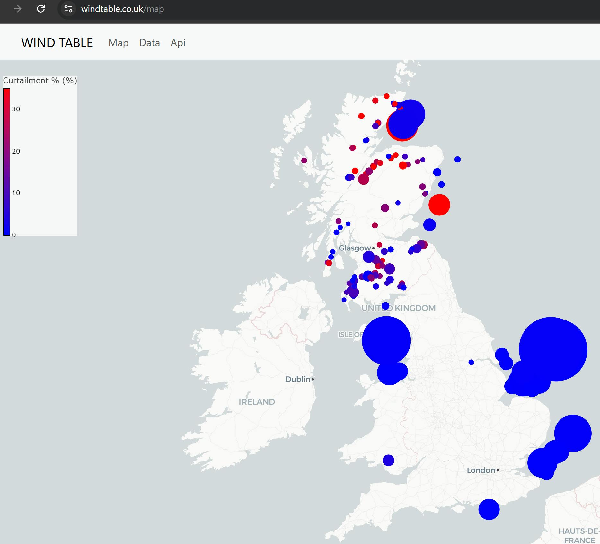
Task: Click the London city label
Action: [481, 470]
